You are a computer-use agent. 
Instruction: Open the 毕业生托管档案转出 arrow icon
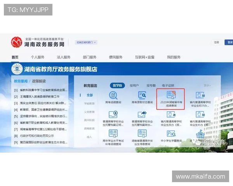[x=142, y=115]
